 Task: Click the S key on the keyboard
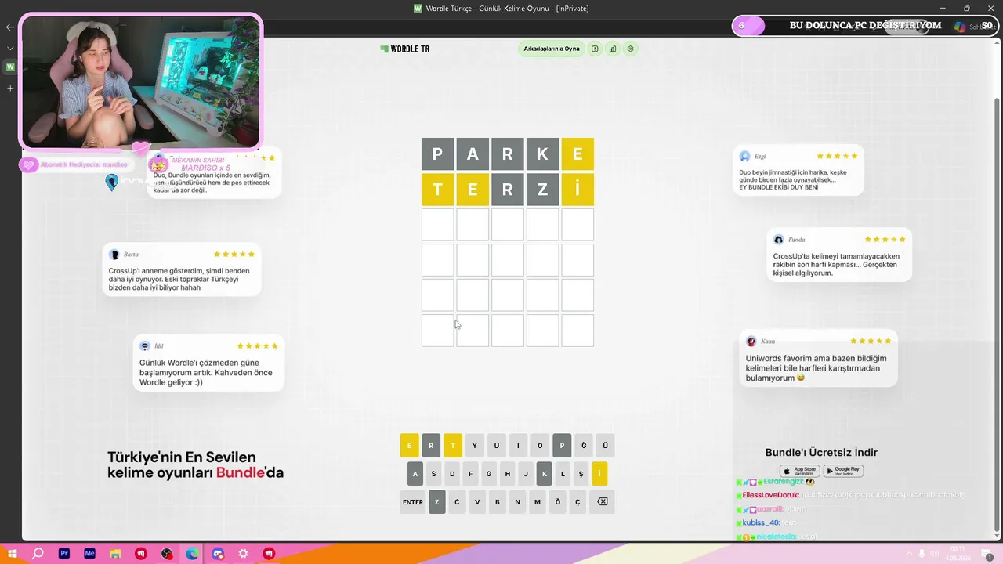pos(433,474)
